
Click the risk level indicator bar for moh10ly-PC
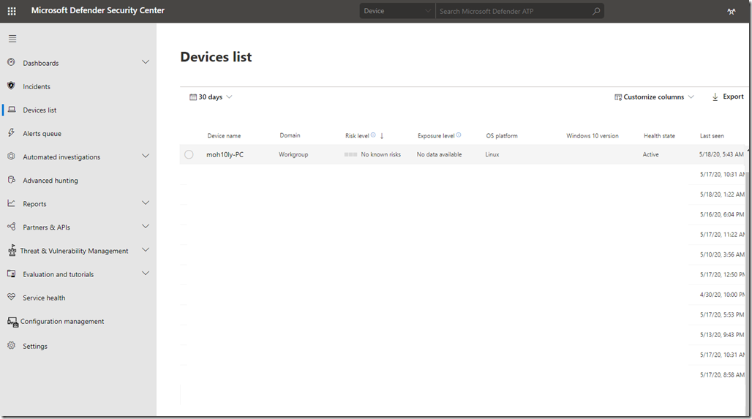point(350,154)
